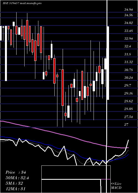
Task: Click the 30.24 price axis label
Action: (x=129, y=78)
